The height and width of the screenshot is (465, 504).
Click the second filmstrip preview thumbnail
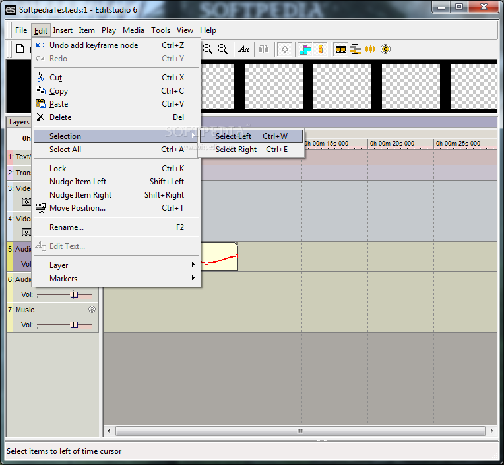point(274,86)
